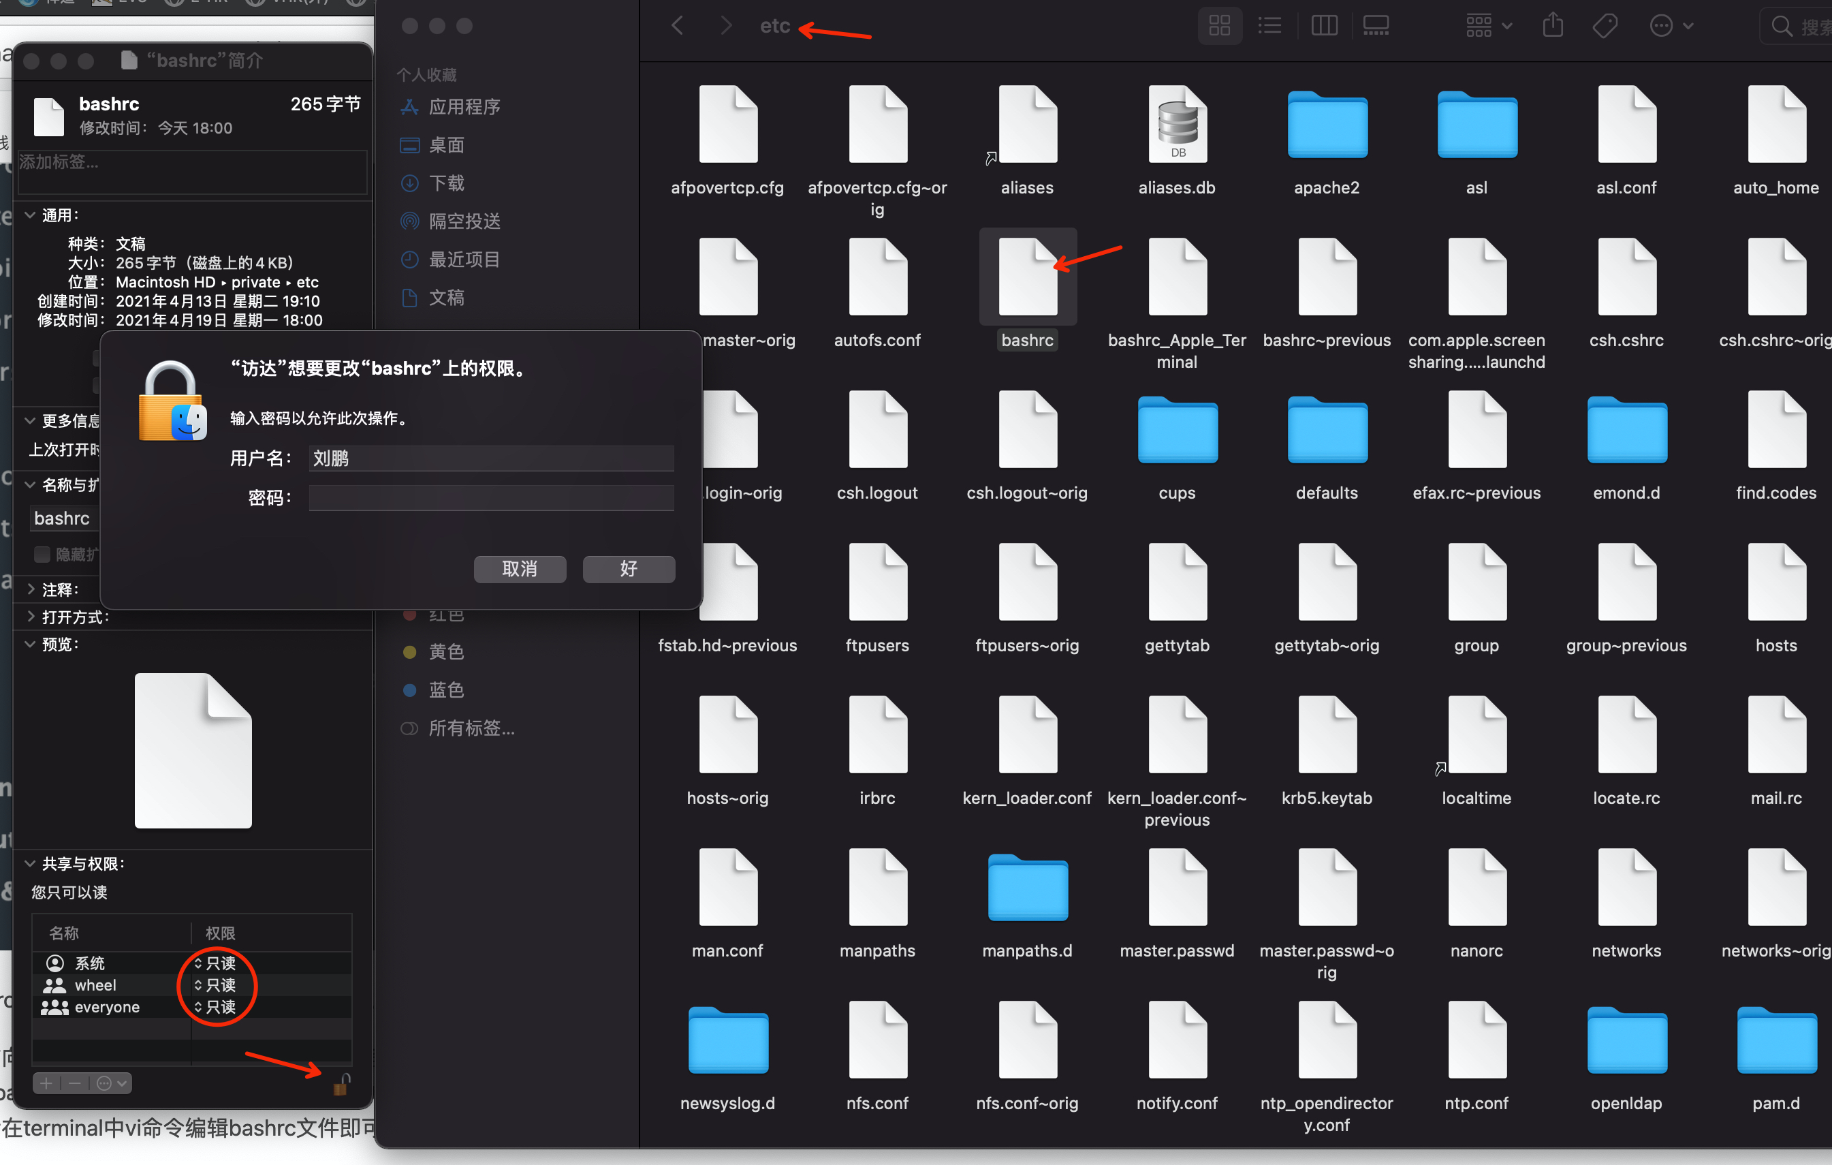Expand the 注释 section

(x=31, y=589)
